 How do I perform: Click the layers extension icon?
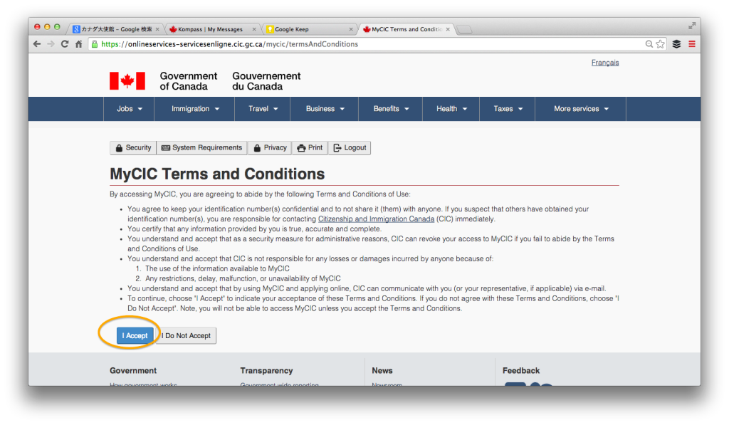(x=676, y=44)
